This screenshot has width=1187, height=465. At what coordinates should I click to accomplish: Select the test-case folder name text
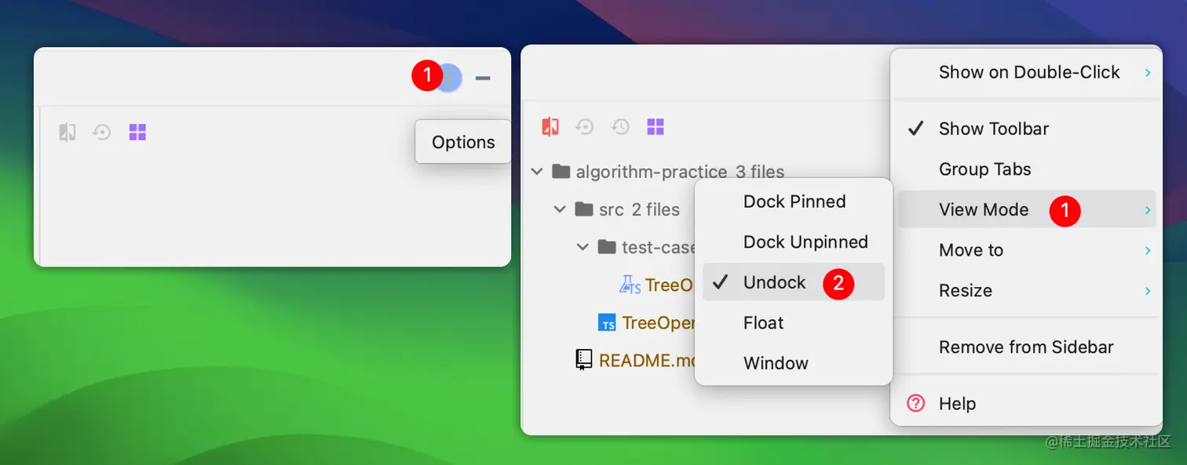(658, 248)
